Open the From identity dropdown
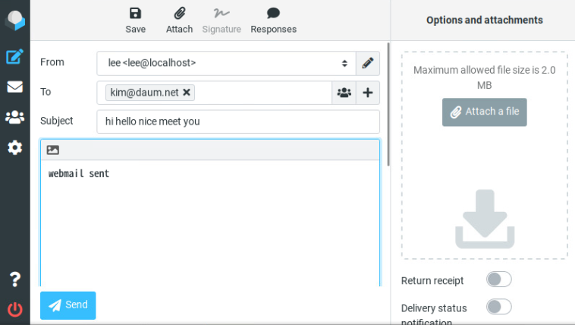575x325 pixels. (226, 63)
